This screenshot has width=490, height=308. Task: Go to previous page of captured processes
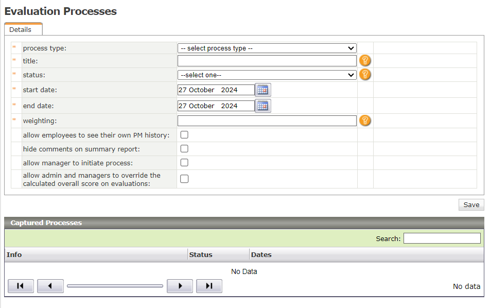click(50, 286)
